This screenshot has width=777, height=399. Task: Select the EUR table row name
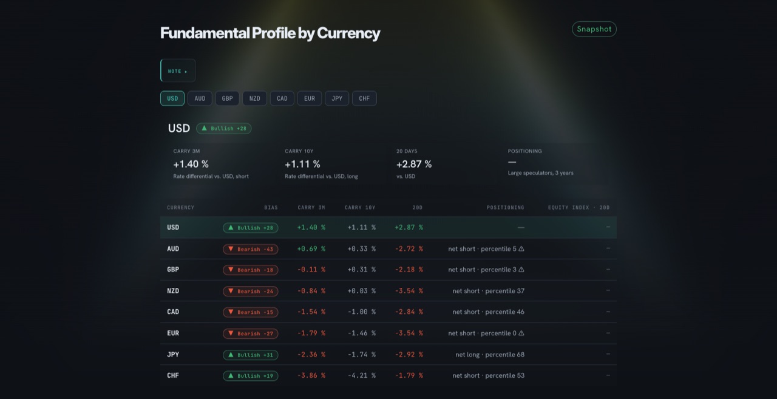pyautogui.click(x=173, y=333)
